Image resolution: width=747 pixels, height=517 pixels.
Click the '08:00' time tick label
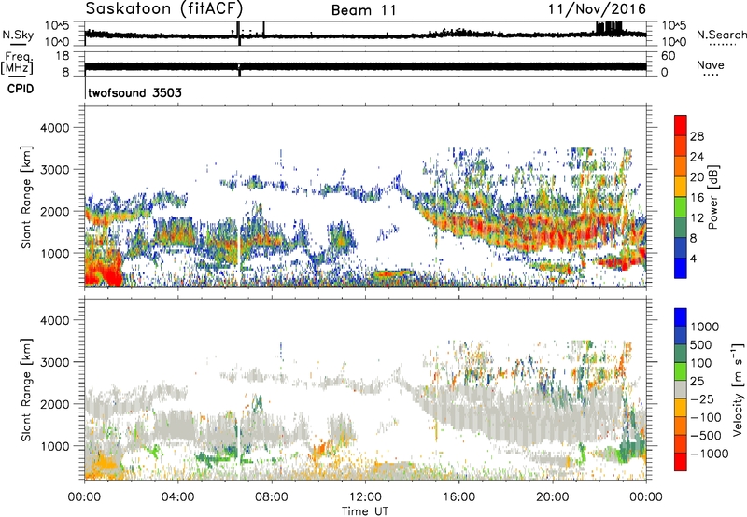click(271, 497)
